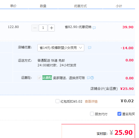Click the 单价 column header
The image size is (139, 138).
tap(13, 6)
